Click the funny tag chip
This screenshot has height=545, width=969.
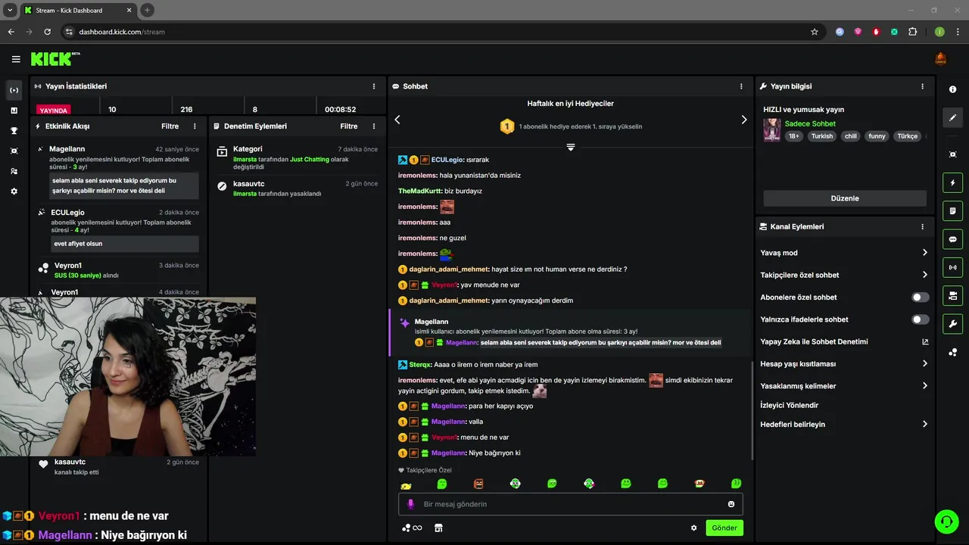click(877, 136)
